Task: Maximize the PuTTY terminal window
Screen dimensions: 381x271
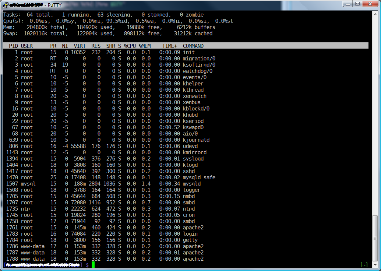Action: click(357, 4)
